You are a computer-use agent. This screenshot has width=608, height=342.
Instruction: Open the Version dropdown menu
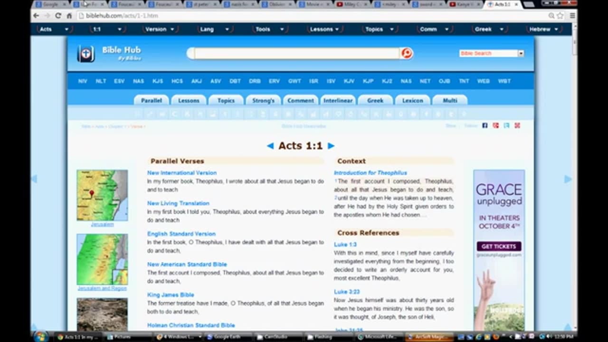pyautogui.click(x=160, y=29)
